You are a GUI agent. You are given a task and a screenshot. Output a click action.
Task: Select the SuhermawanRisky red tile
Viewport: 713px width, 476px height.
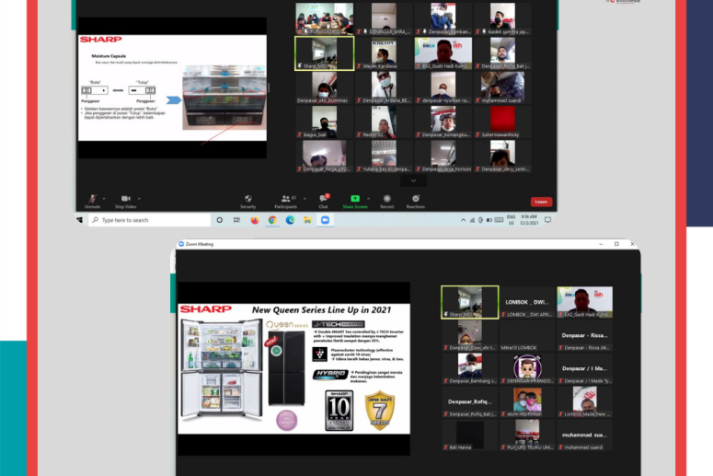tap(502, 122)
